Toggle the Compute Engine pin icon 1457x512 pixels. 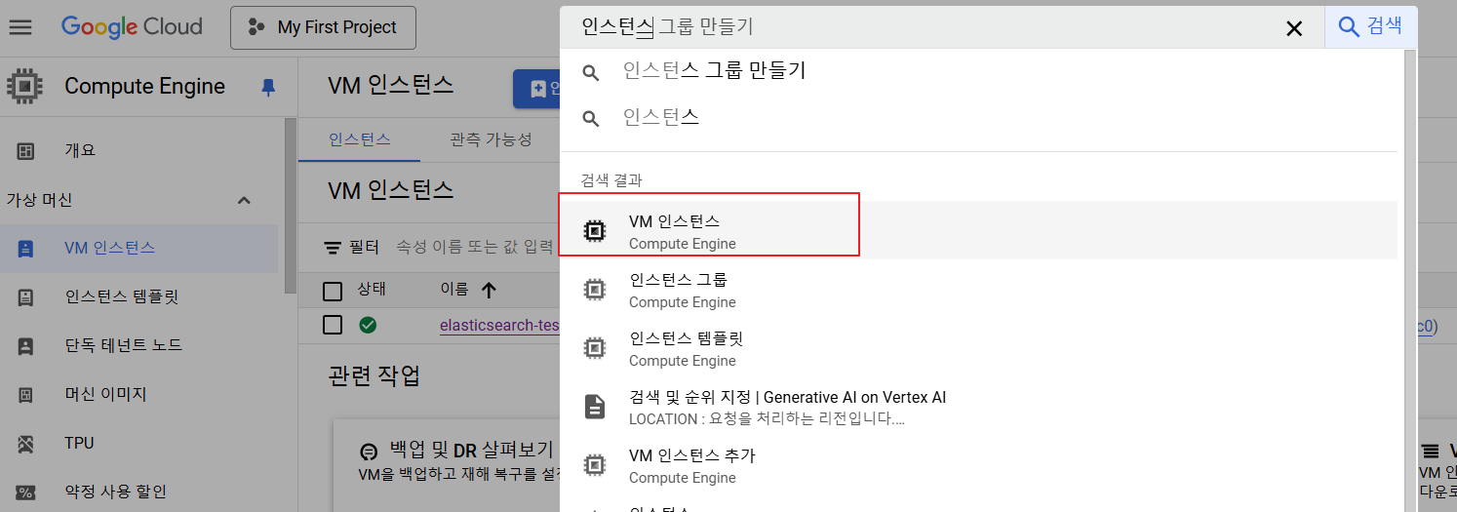(268, 87)
